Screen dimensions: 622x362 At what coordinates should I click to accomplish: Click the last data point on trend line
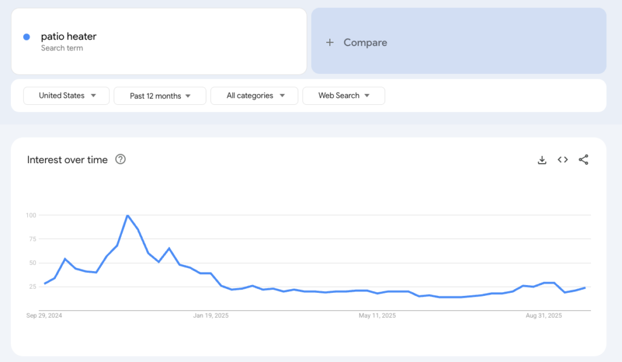[585, 287]
